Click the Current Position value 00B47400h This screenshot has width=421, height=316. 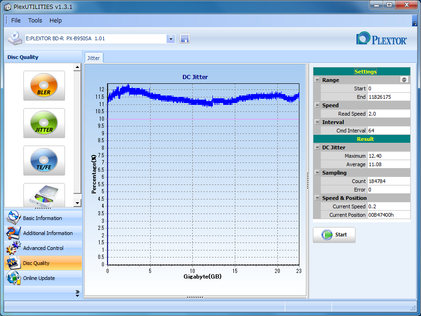click(x=389, y=215)
